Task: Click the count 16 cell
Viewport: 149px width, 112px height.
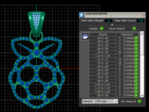Action: [x=120, y=63]
